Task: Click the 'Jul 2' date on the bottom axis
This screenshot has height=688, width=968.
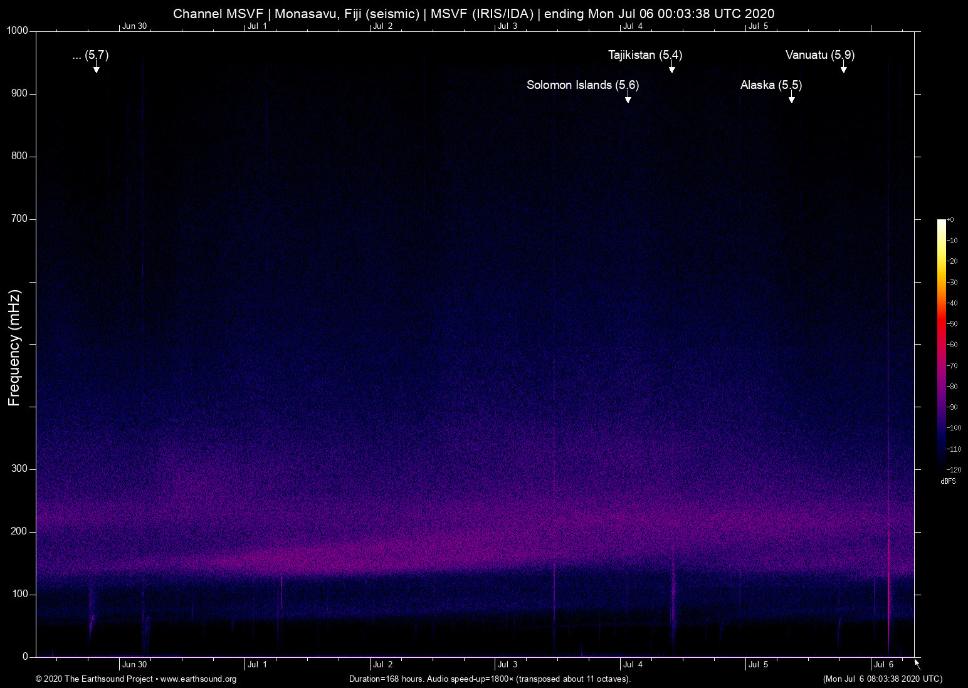Action: point(382,665)
